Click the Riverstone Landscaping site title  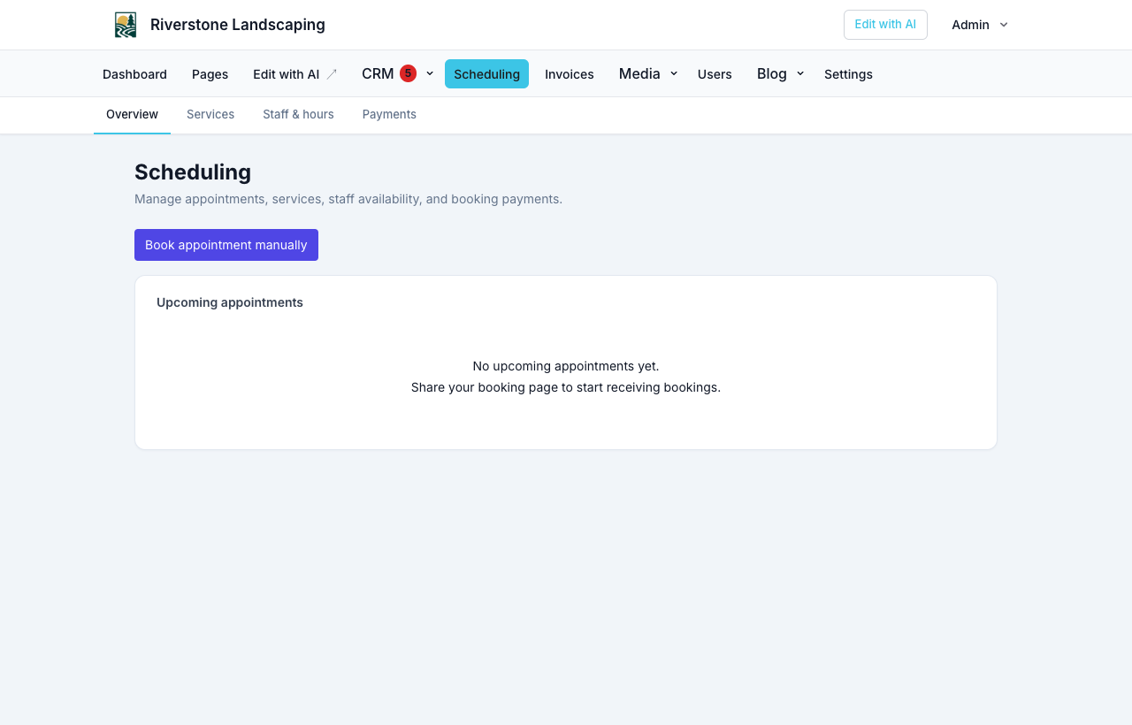238,25
